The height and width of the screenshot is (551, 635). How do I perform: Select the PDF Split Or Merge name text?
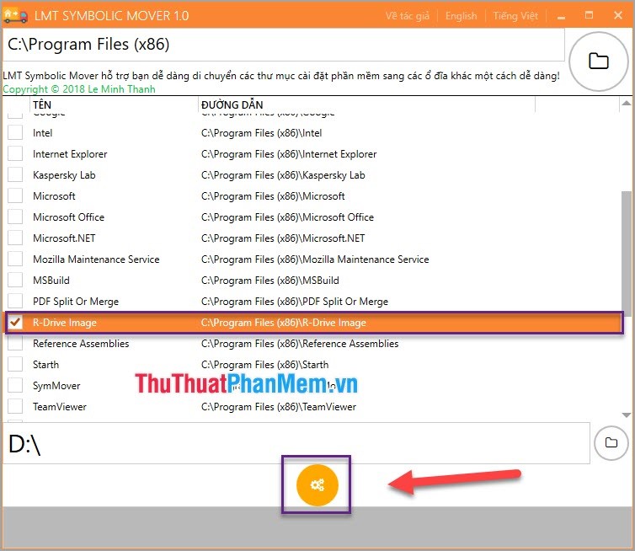click(76, 302)
